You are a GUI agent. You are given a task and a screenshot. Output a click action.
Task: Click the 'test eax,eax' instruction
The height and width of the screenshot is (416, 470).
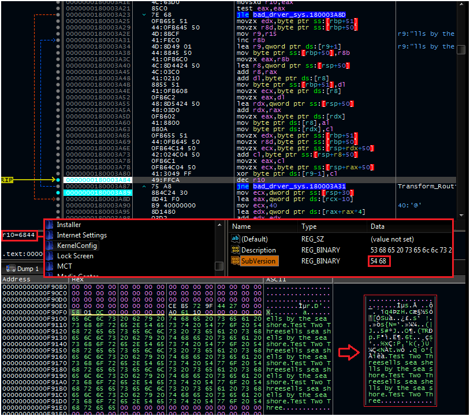pyautogui.click(x=262, y=9)
